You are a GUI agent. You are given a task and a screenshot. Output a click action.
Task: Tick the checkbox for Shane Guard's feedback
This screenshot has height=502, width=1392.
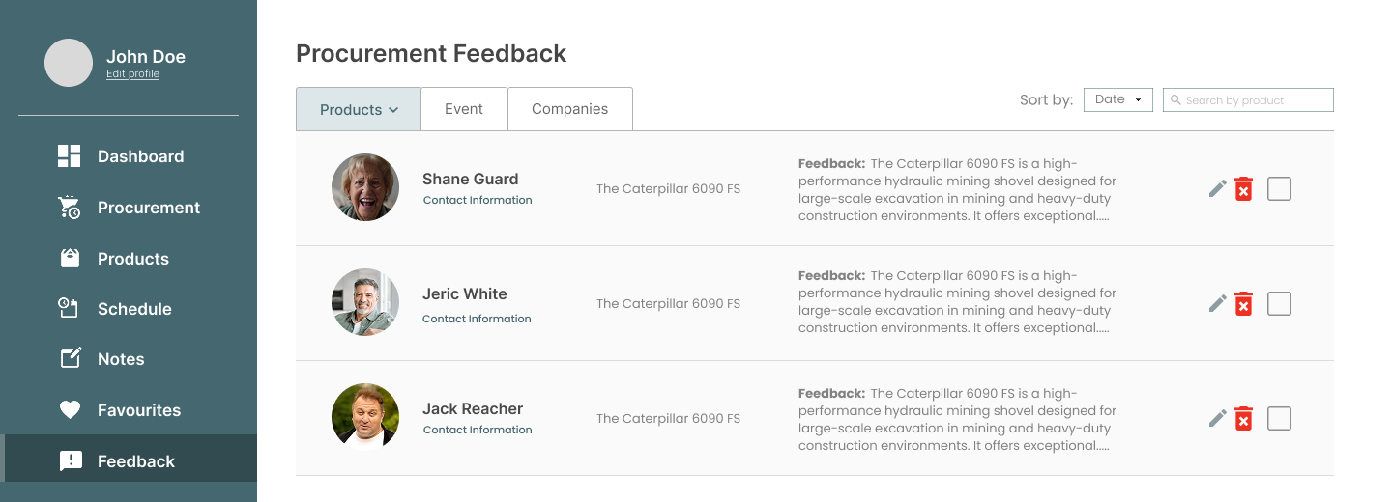pyautogui.click(x=1279, y=189)
